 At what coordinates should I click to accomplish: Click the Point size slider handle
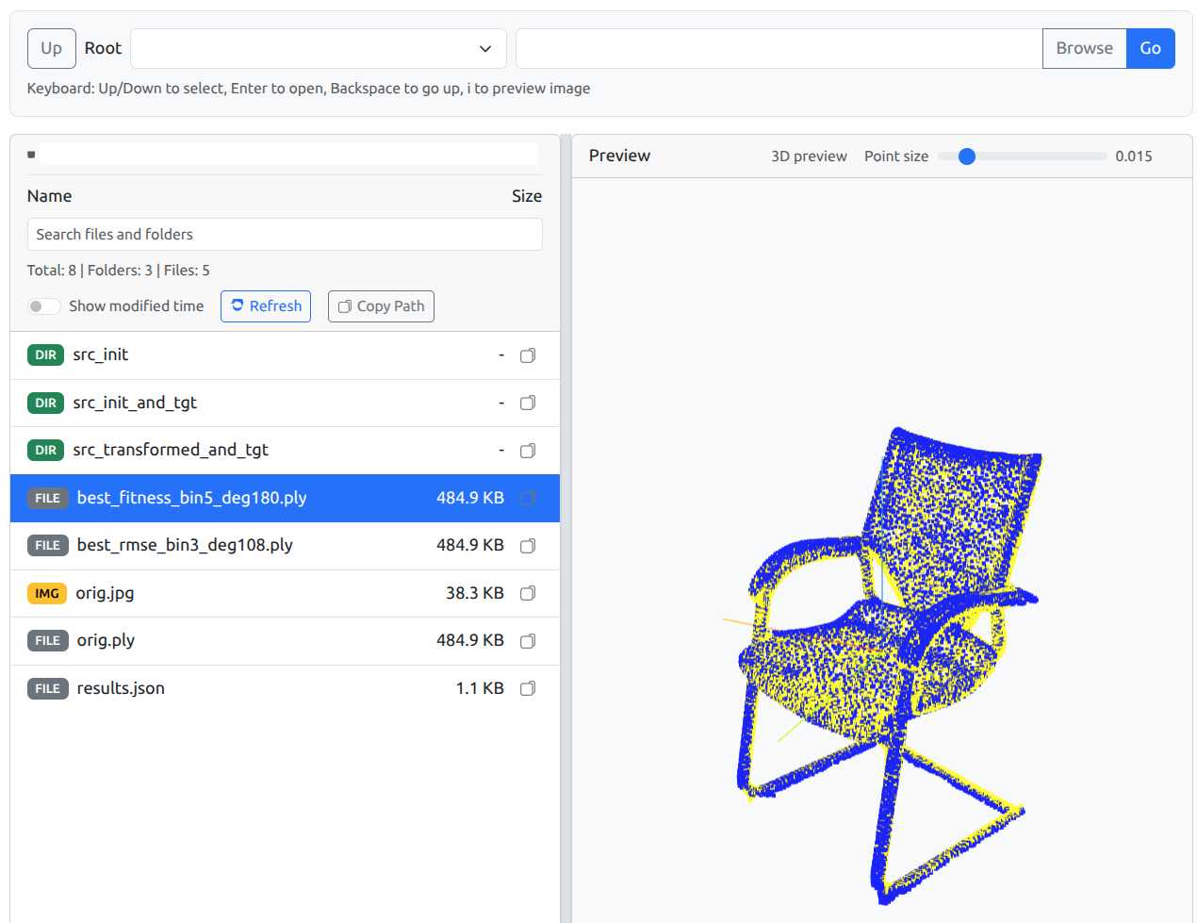point(966,156)
